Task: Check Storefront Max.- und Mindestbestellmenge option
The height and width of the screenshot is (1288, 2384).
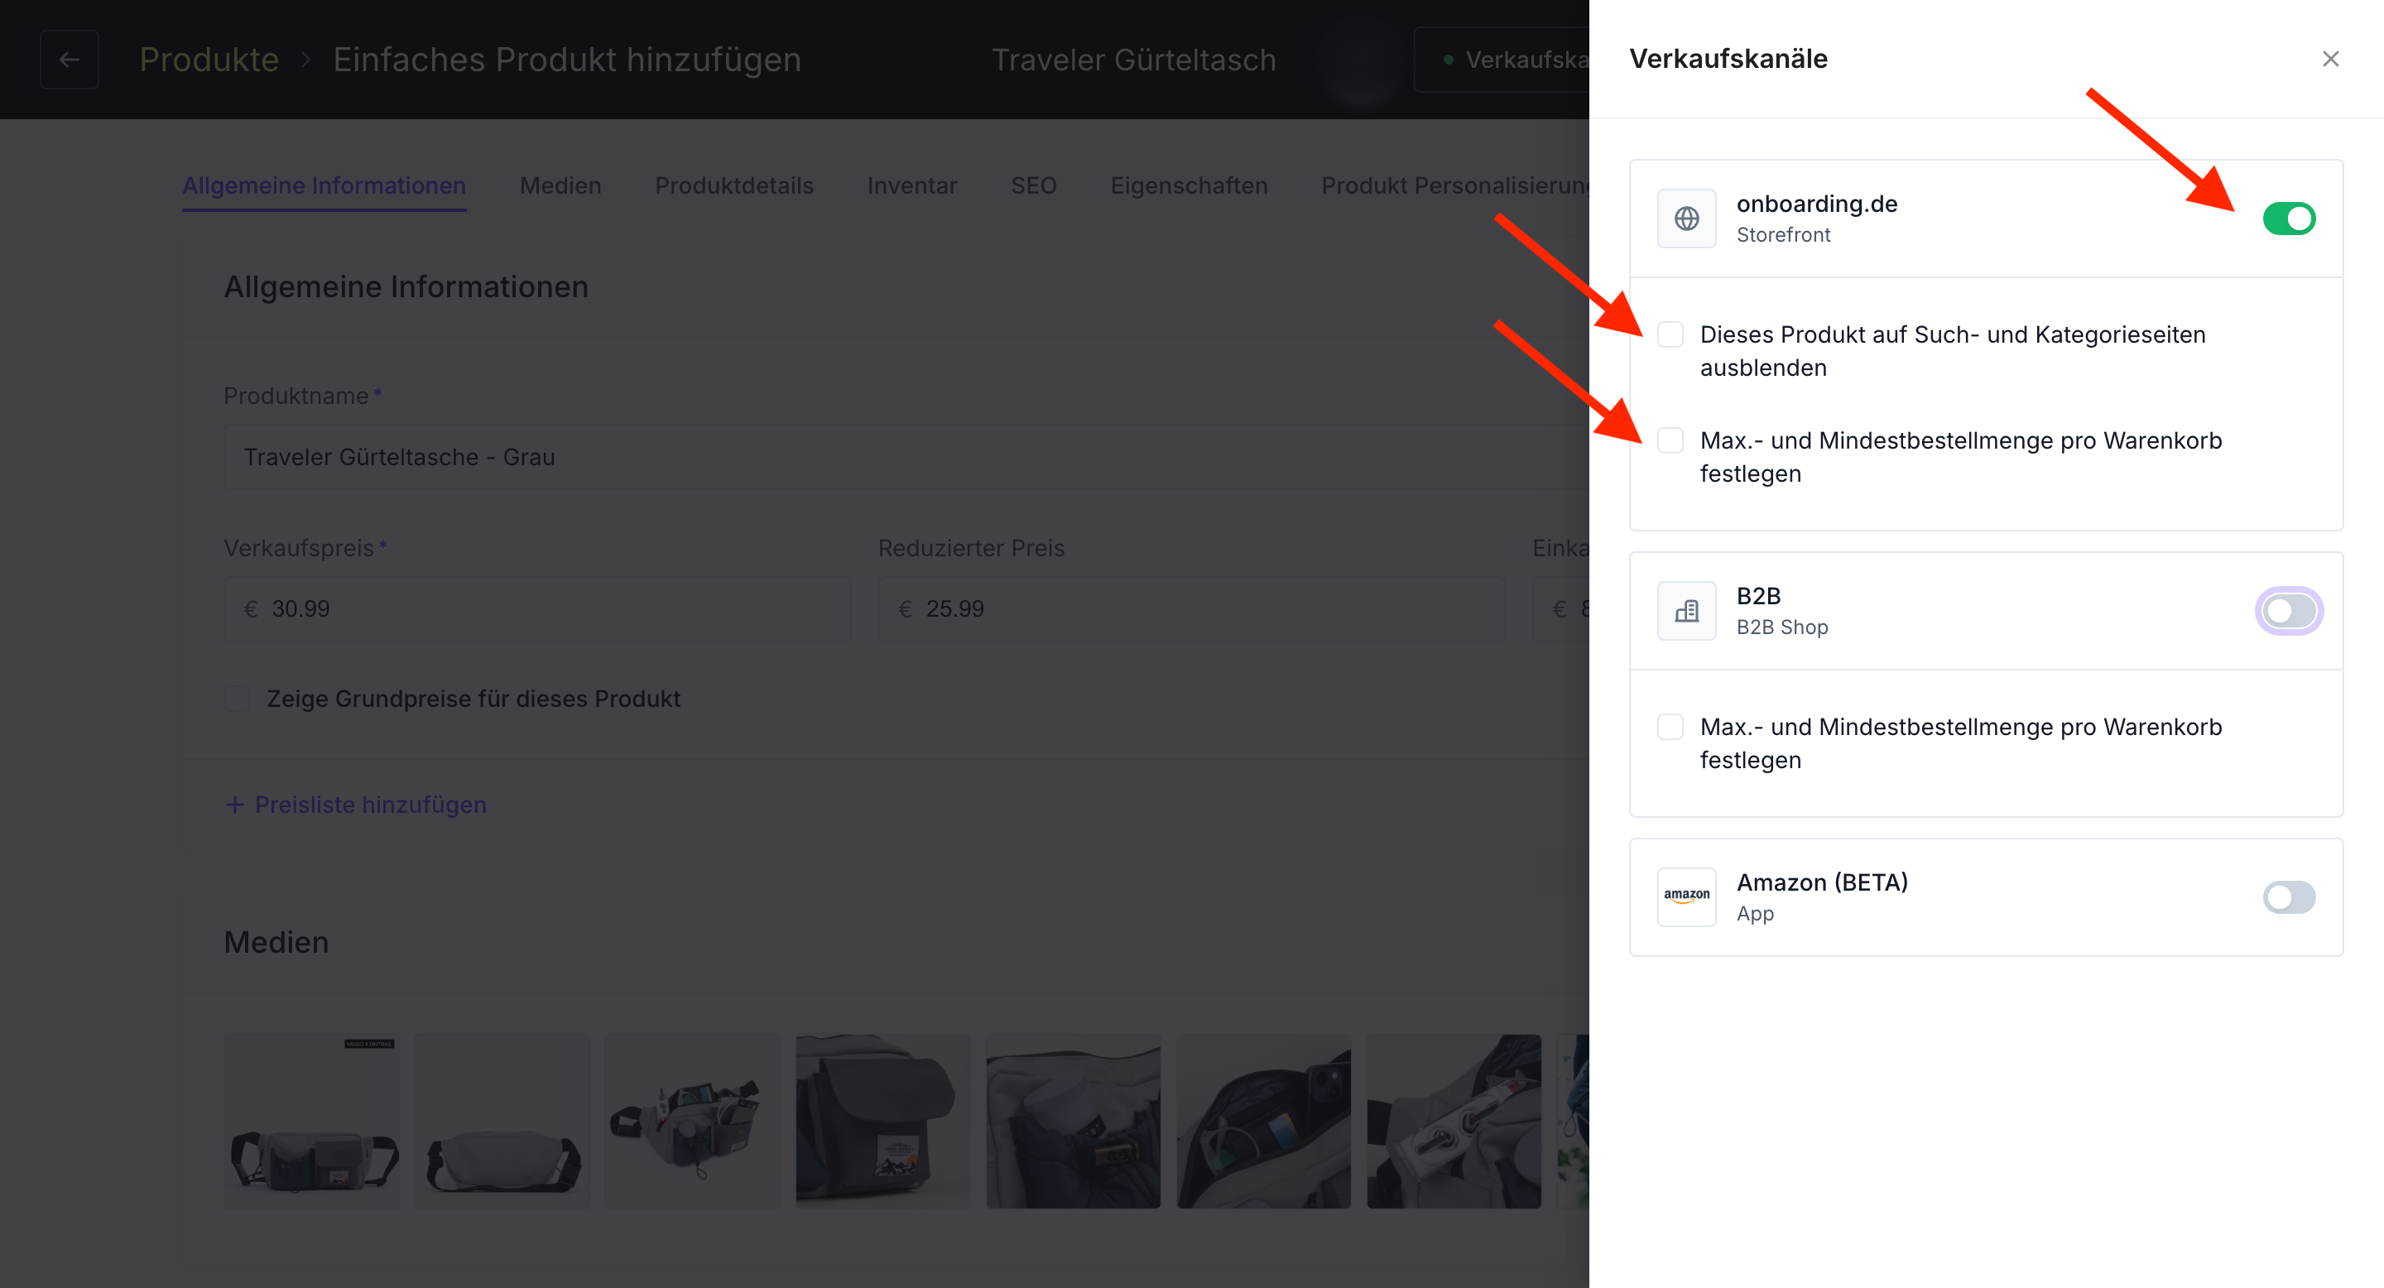Action: pyautogui.click(x=1670, y=440)
